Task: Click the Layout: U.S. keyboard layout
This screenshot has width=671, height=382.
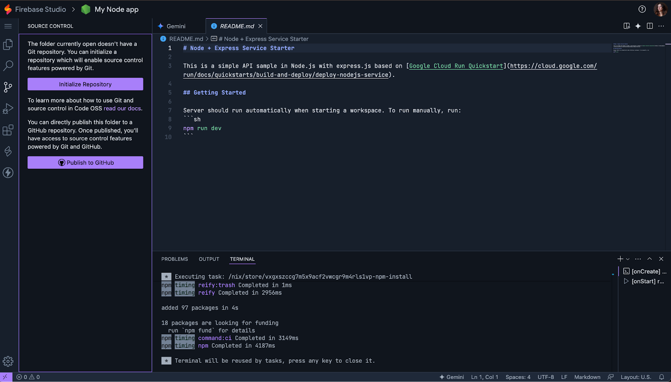Action: point(636,377)
